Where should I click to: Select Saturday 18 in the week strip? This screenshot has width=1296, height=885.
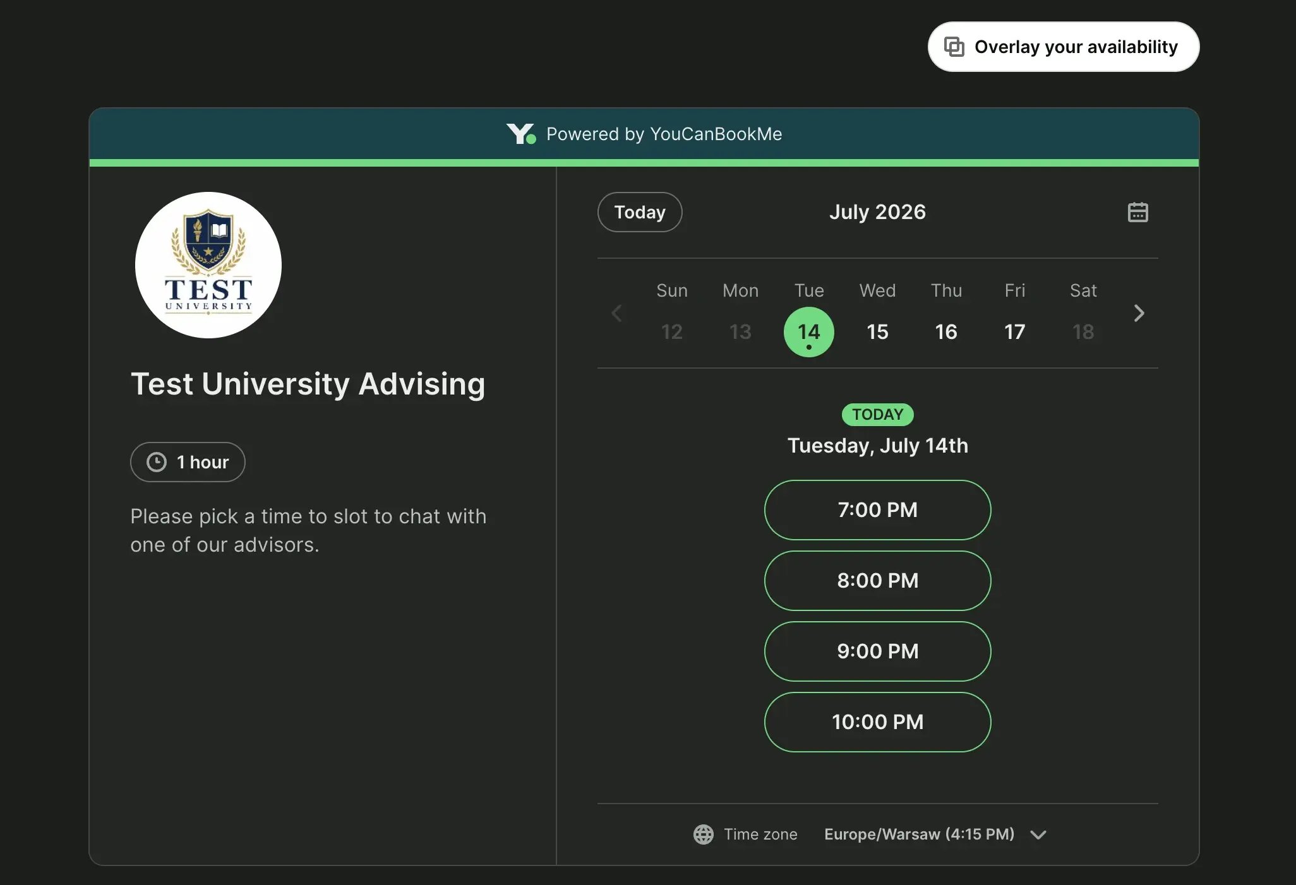click(x=1083, y=332)
